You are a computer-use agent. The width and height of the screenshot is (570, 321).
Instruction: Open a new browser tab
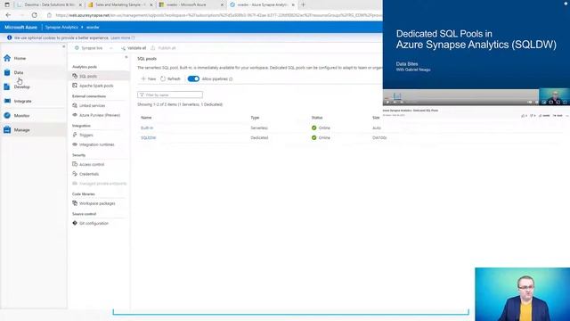point(303,4)
